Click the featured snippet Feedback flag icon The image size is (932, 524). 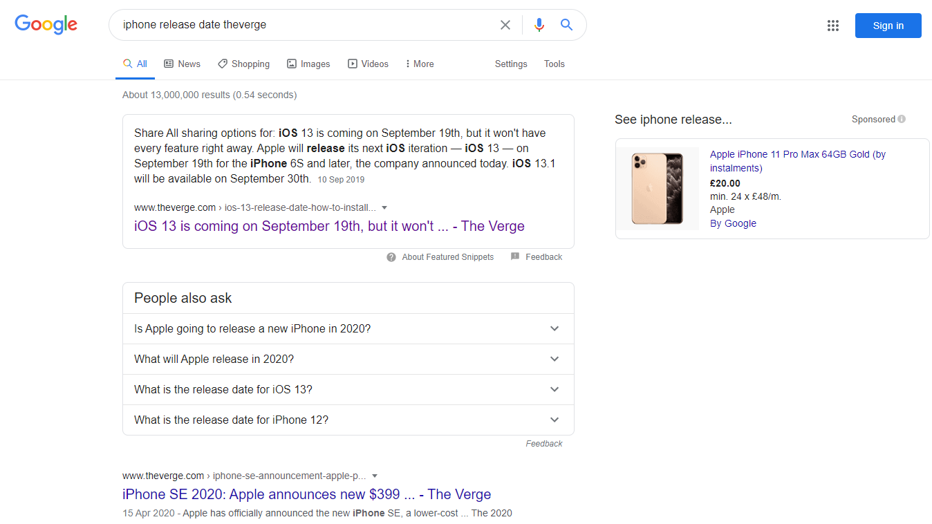pos(515,257)
